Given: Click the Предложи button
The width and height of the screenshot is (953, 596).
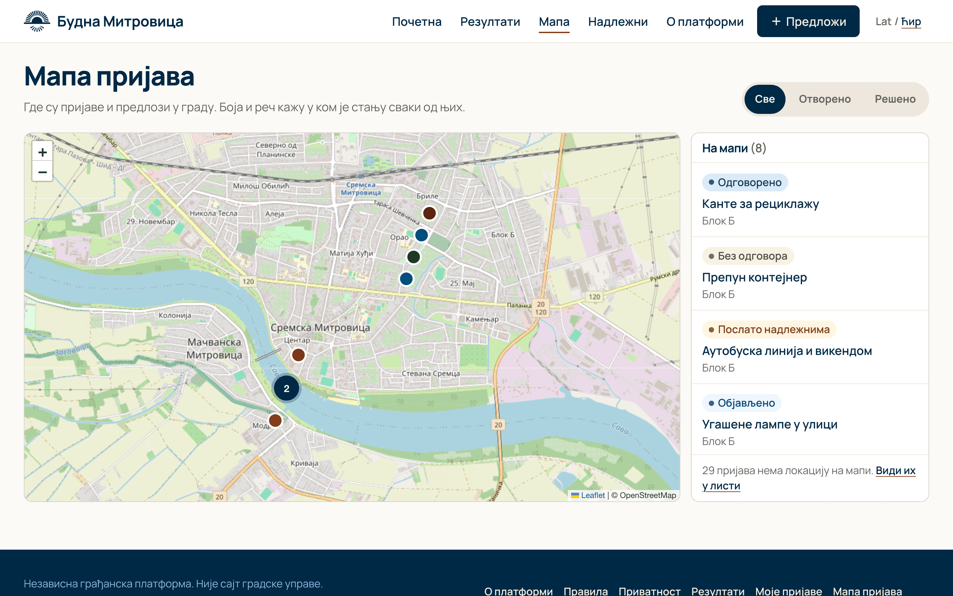Looking at the screenshot, I should [x=808, y=21].
